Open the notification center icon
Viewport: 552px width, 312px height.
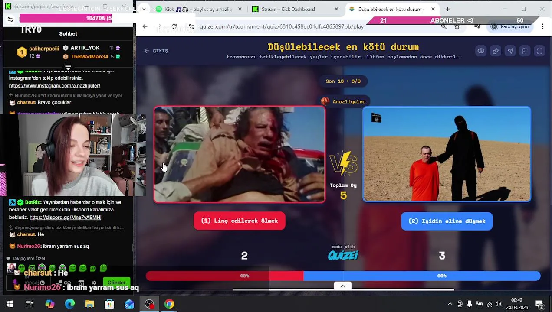point(539,304)
